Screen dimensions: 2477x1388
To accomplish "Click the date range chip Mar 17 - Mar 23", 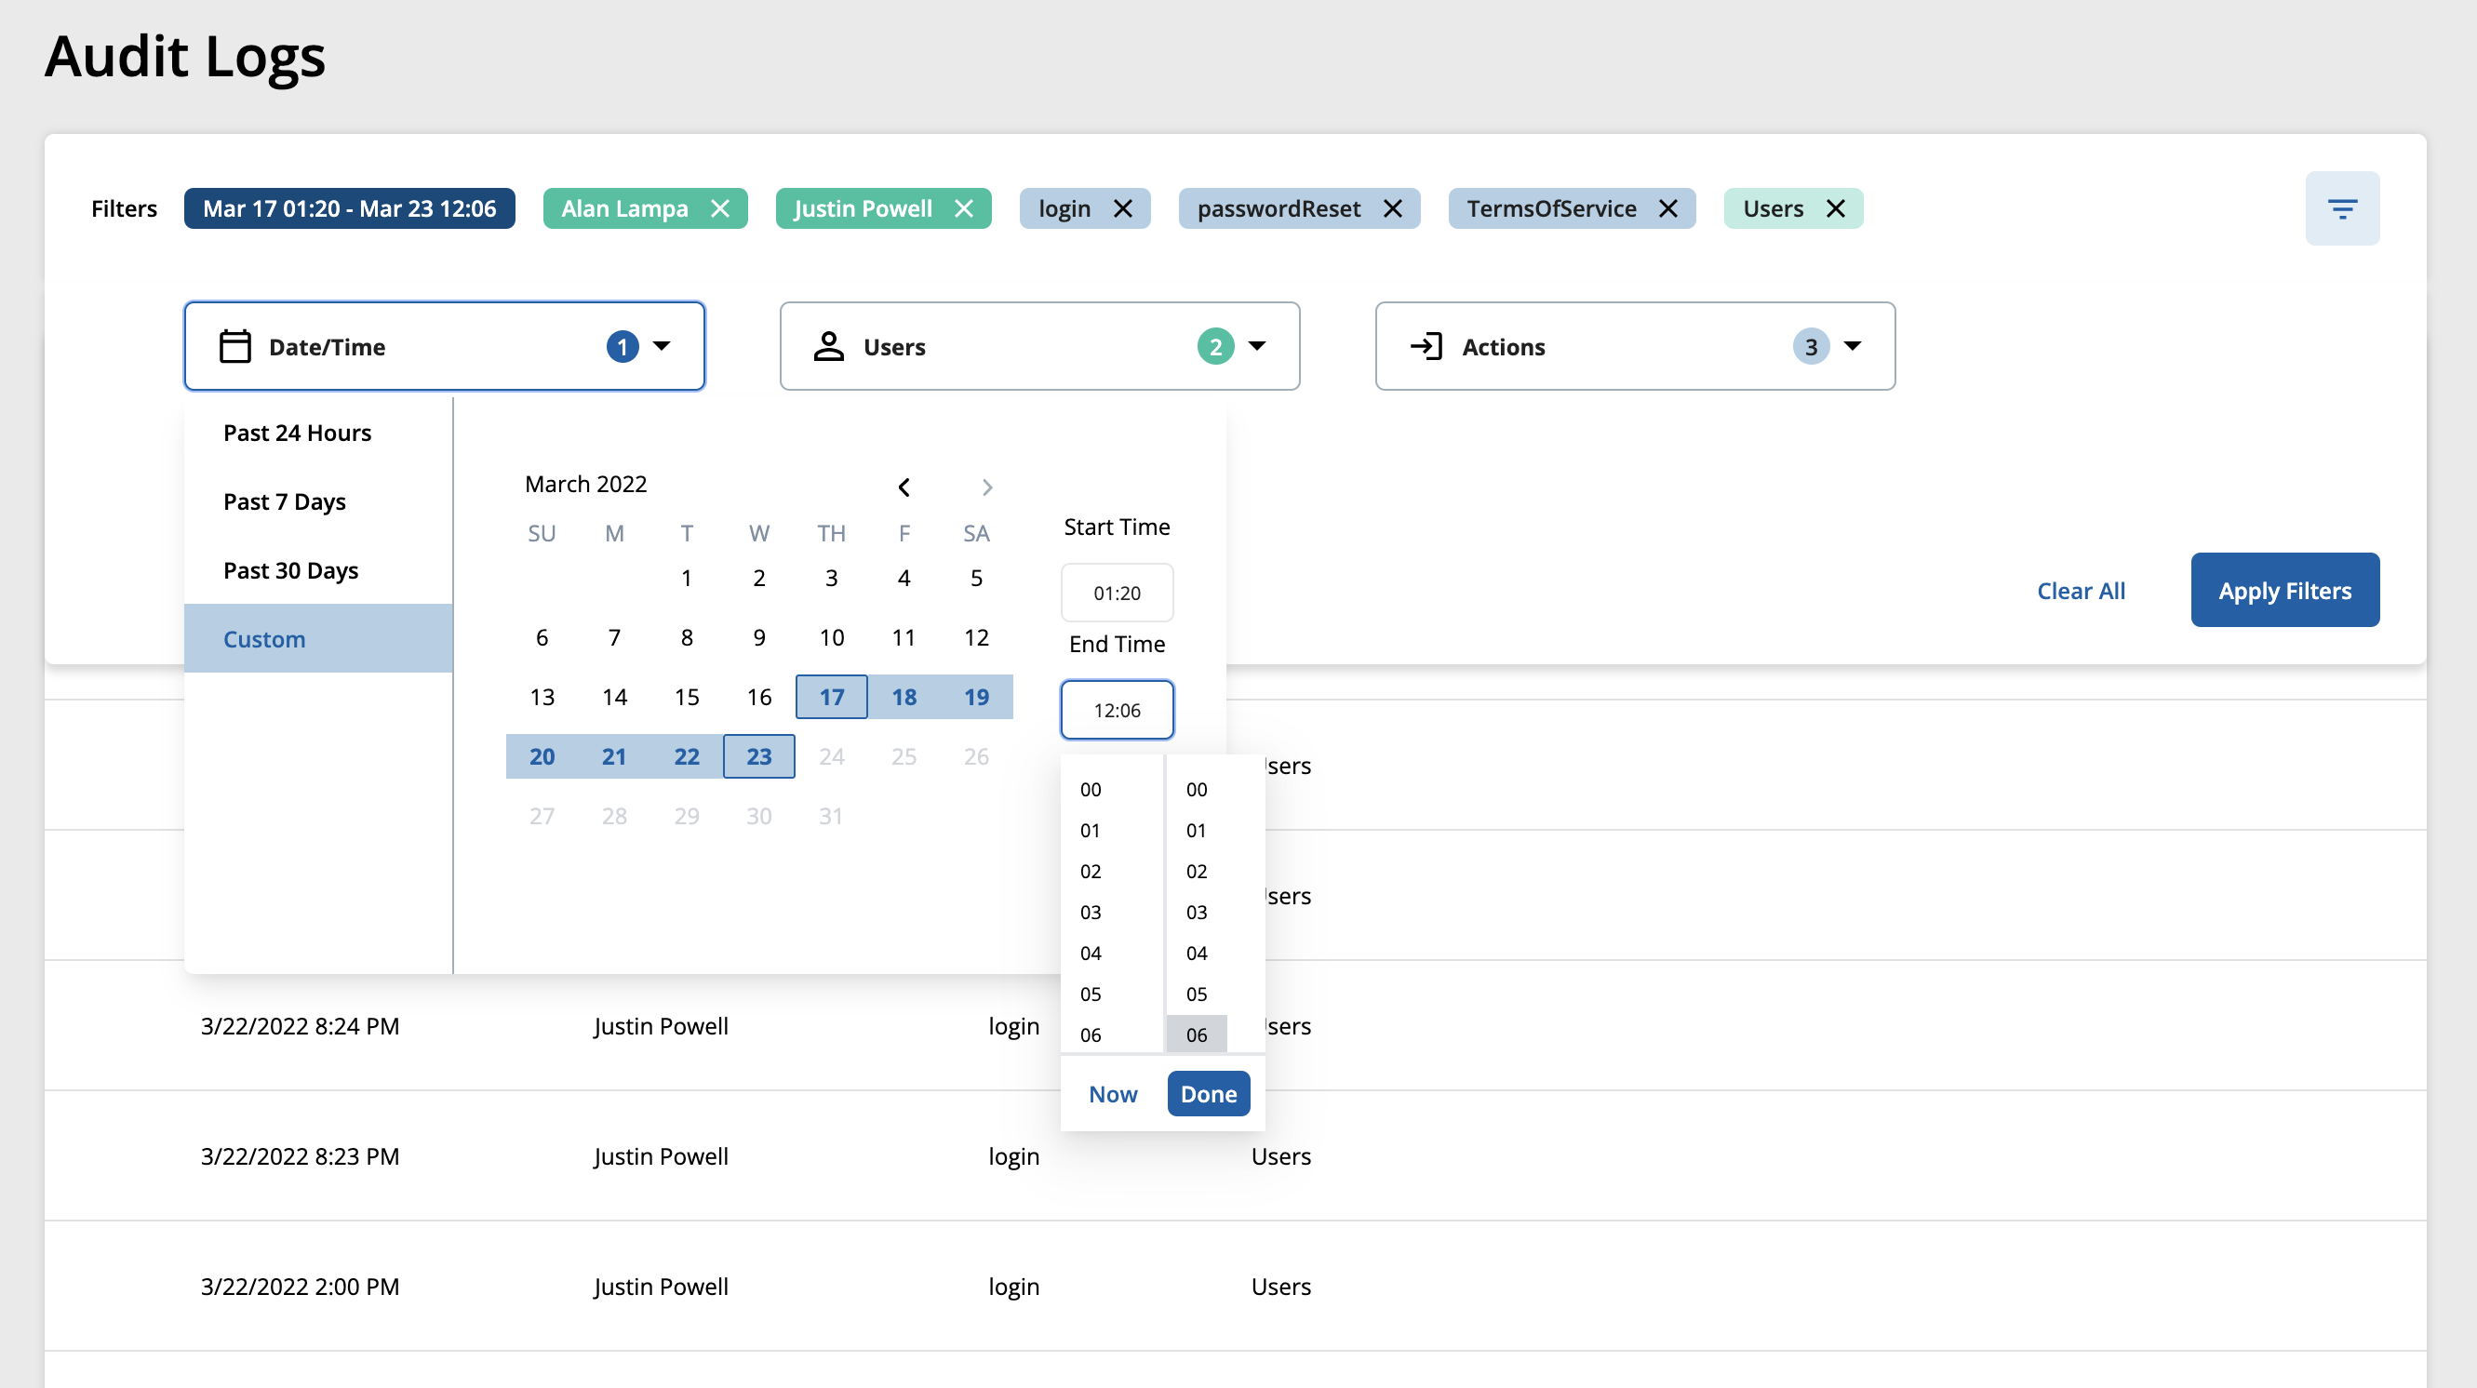I will [350, 208].
